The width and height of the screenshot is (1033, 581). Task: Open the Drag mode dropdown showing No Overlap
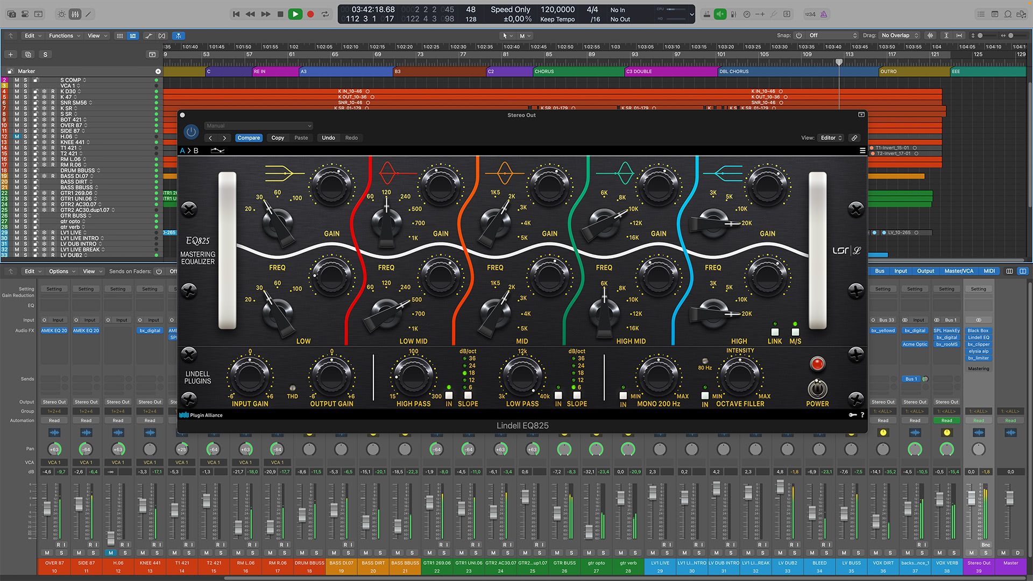pyautogui.click(x=900, y=36)
